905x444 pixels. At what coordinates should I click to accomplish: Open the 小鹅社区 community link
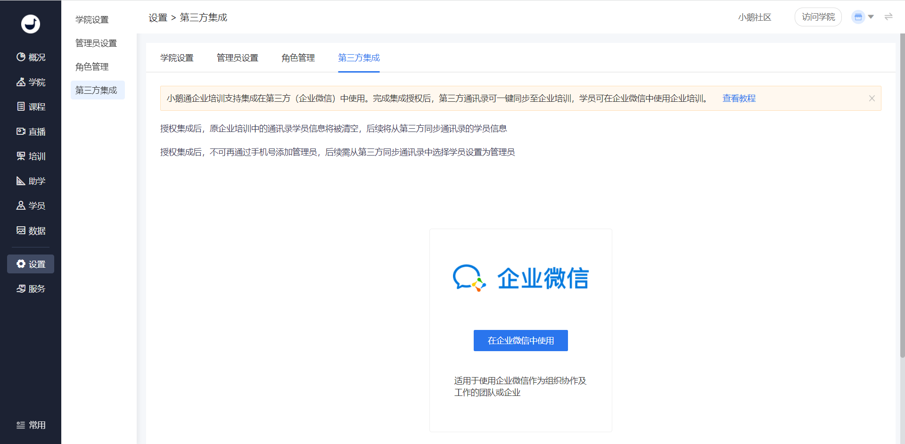tap(755, 17)
